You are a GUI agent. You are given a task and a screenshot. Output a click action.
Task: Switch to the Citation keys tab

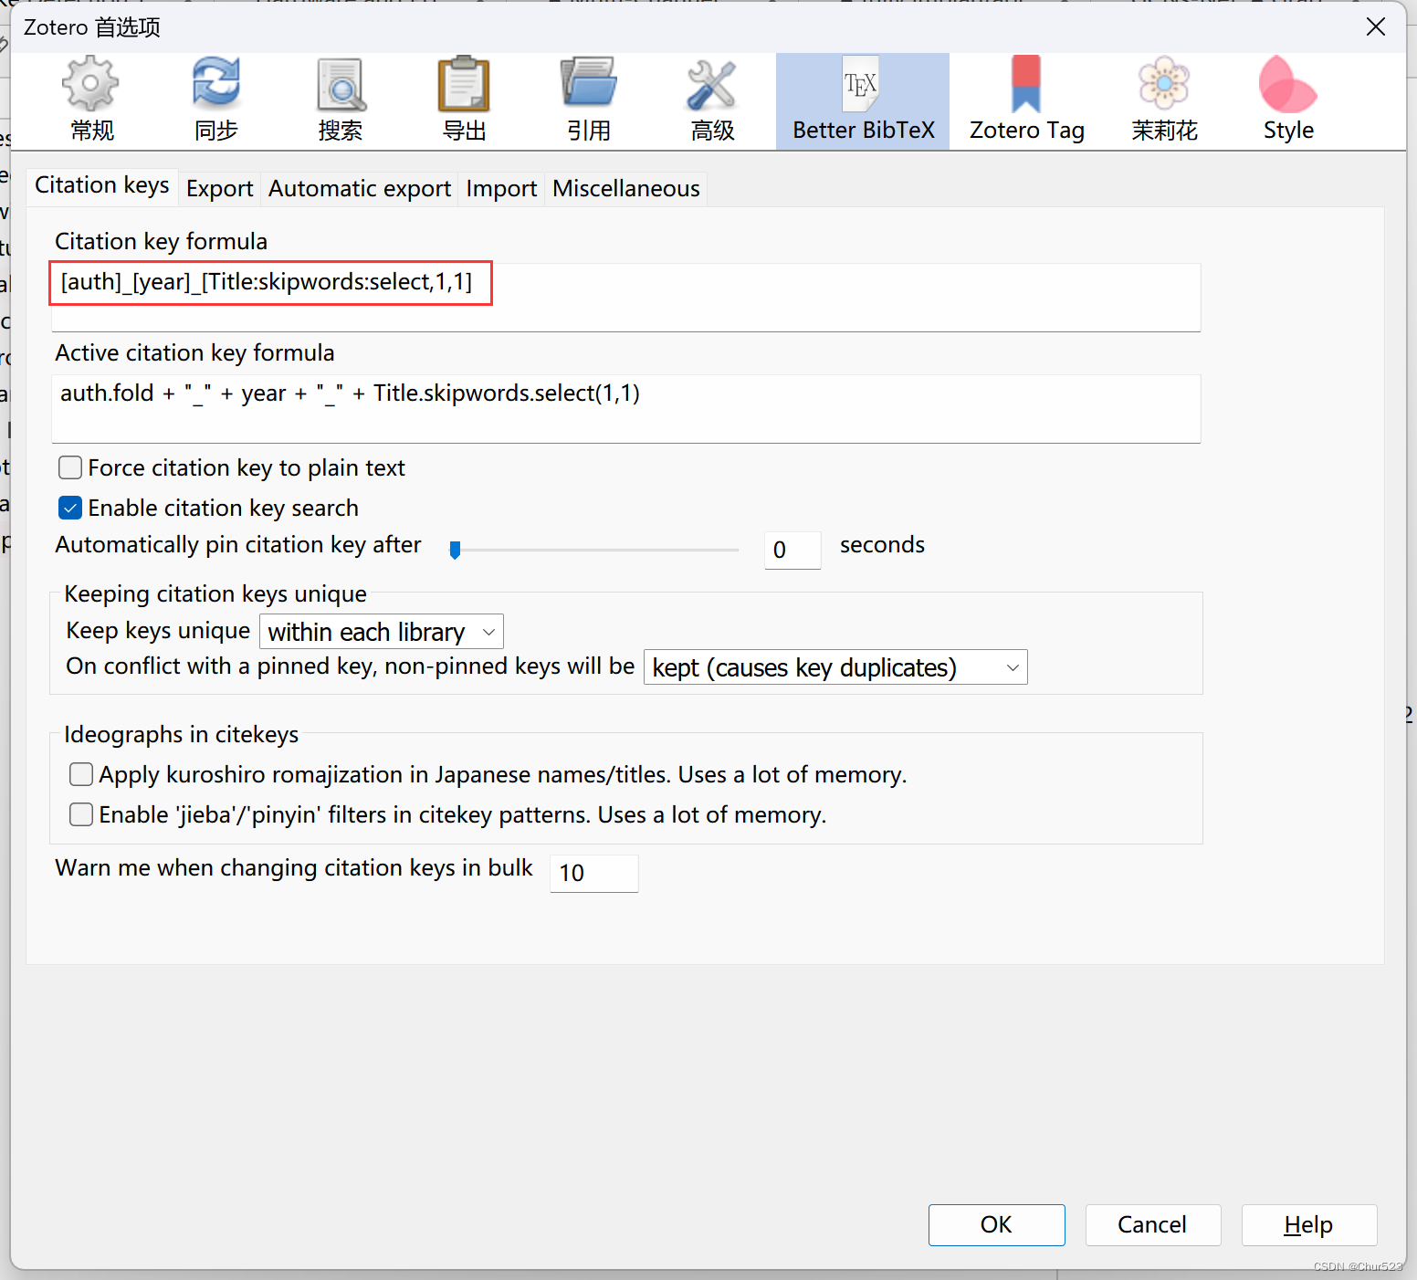(x=102, y=186)
